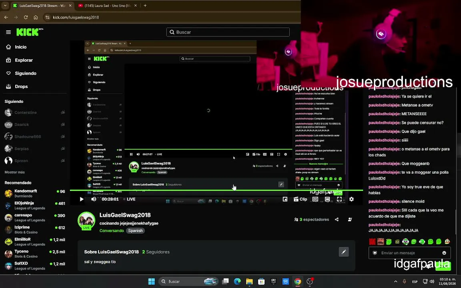Open Conterstine followed channel
The image size is (461, 288).
click(35, 112)
